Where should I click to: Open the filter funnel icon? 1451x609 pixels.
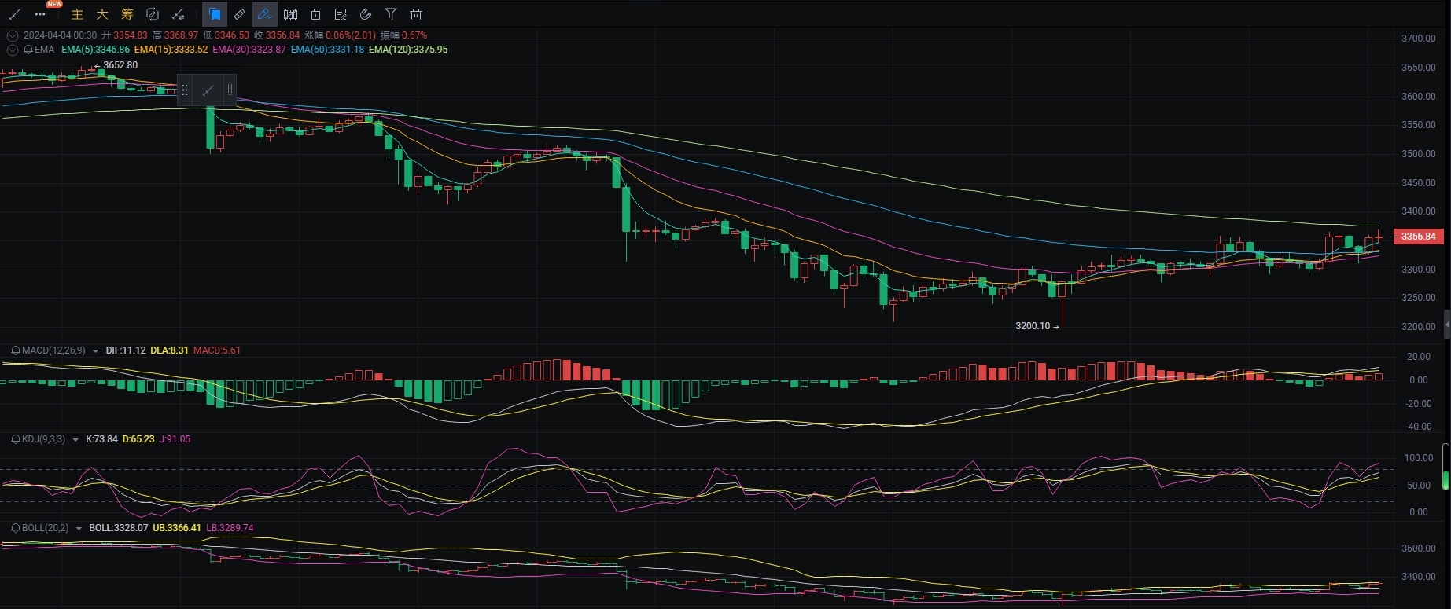(x=391, y=14)
